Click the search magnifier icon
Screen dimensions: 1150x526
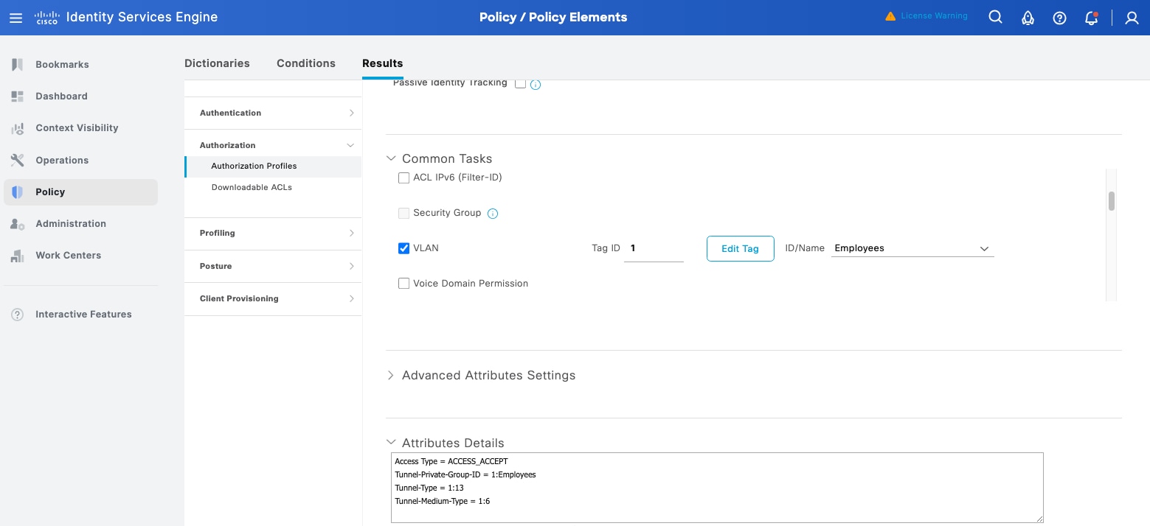click(995, 18)
